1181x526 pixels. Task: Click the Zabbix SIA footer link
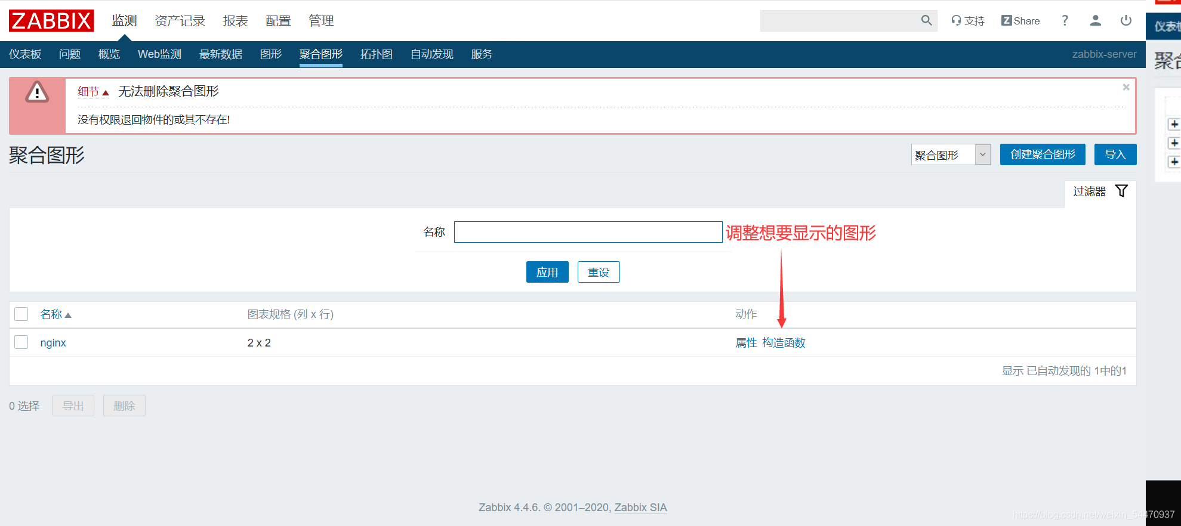click(640, 508)
